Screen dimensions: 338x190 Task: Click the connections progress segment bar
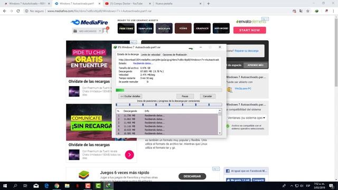point(169,104)
